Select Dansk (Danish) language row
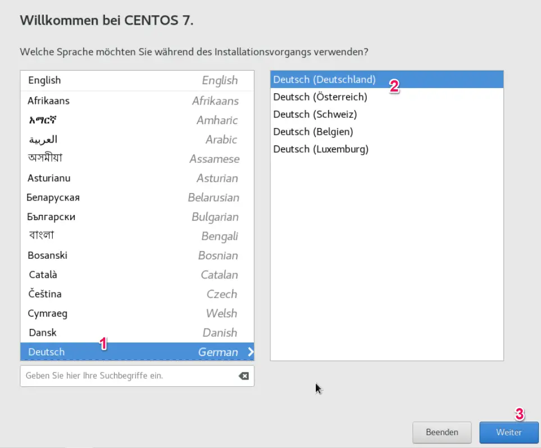 coord(137,332)
